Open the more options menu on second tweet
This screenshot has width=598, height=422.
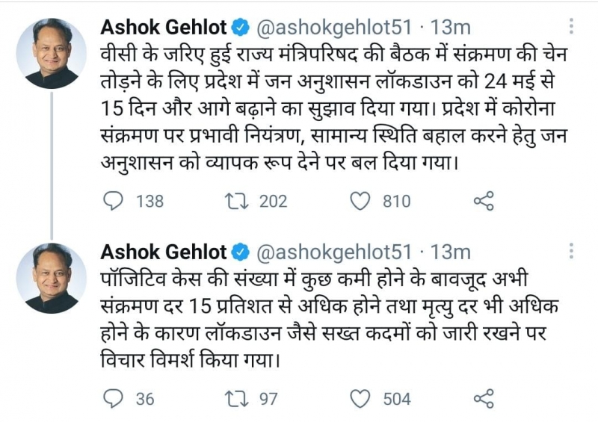pyautogui.click(x=572, y=251)
